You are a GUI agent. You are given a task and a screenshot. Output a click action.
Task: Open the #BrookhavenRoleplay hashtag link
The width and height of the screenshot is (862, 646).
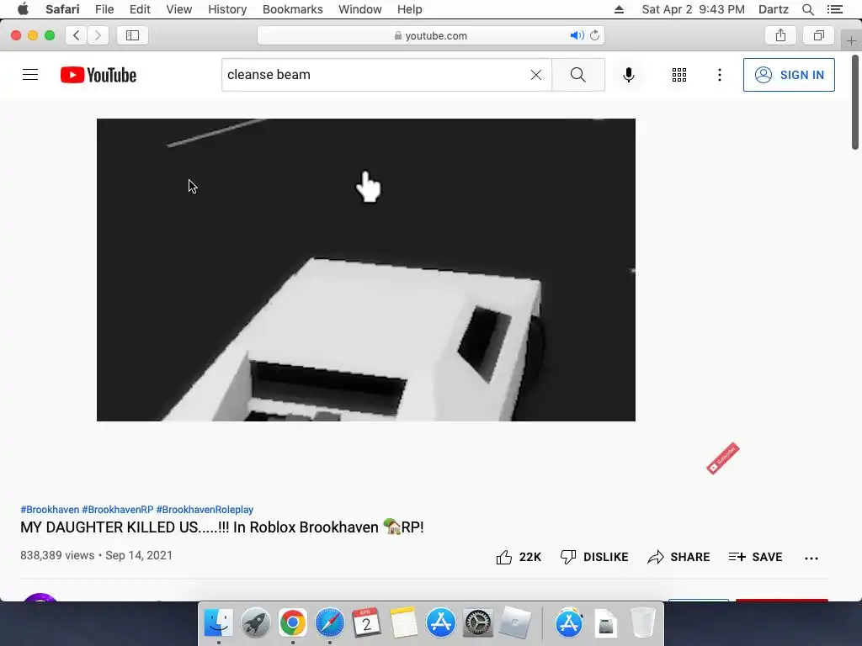(x=205, y=509)
